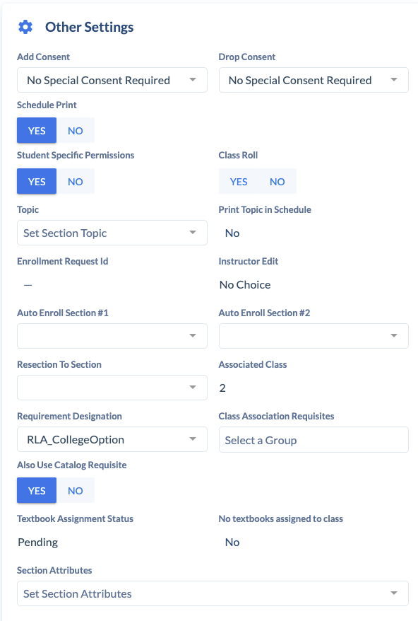Image resolution: width=418 pixels, height=621 pixels.
Task: Set Student Specific Permissions to NO
Action: click(x=75, y=181)
